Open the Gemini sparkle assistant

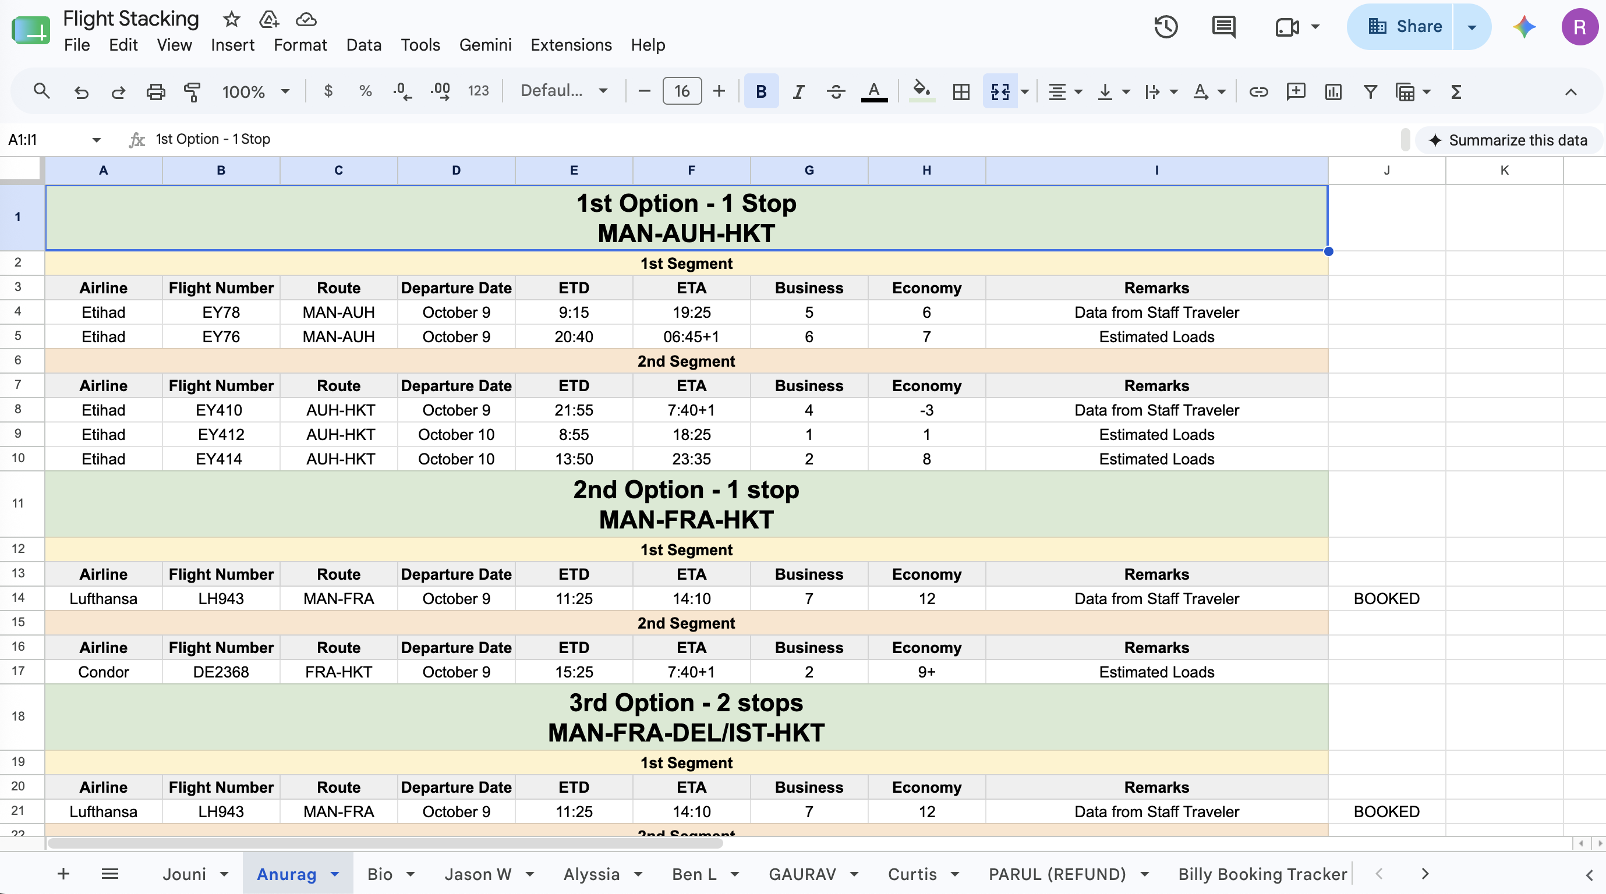(x=1524, y=27)
